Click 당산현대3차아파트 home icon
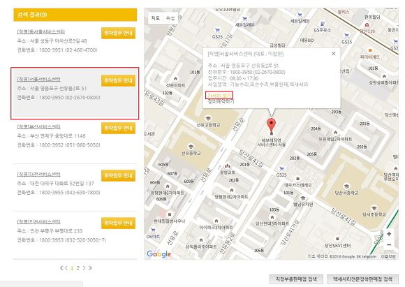 [272, 217]
